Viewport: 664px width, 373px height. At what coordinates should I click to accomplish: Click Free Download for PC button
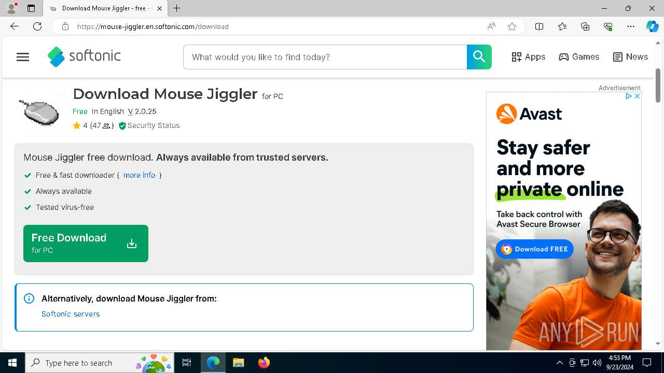[x=86, y=243]
